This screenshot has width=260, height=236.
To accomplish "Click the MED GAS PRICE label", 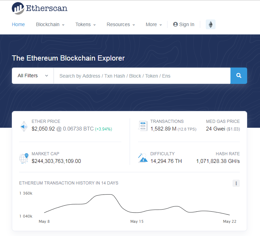I will click(223, 121).
